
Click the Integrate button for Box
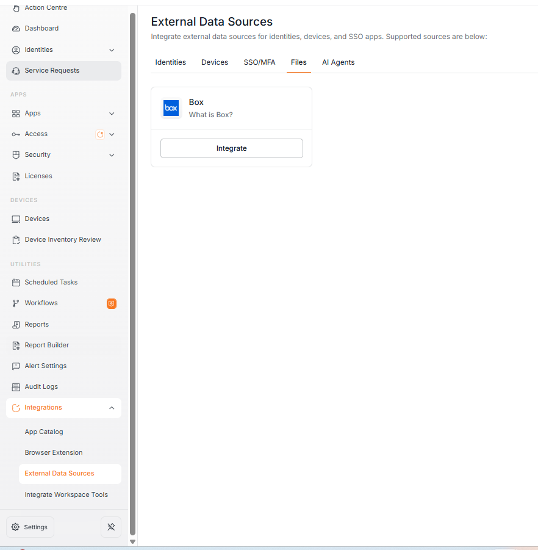point(232,148)
